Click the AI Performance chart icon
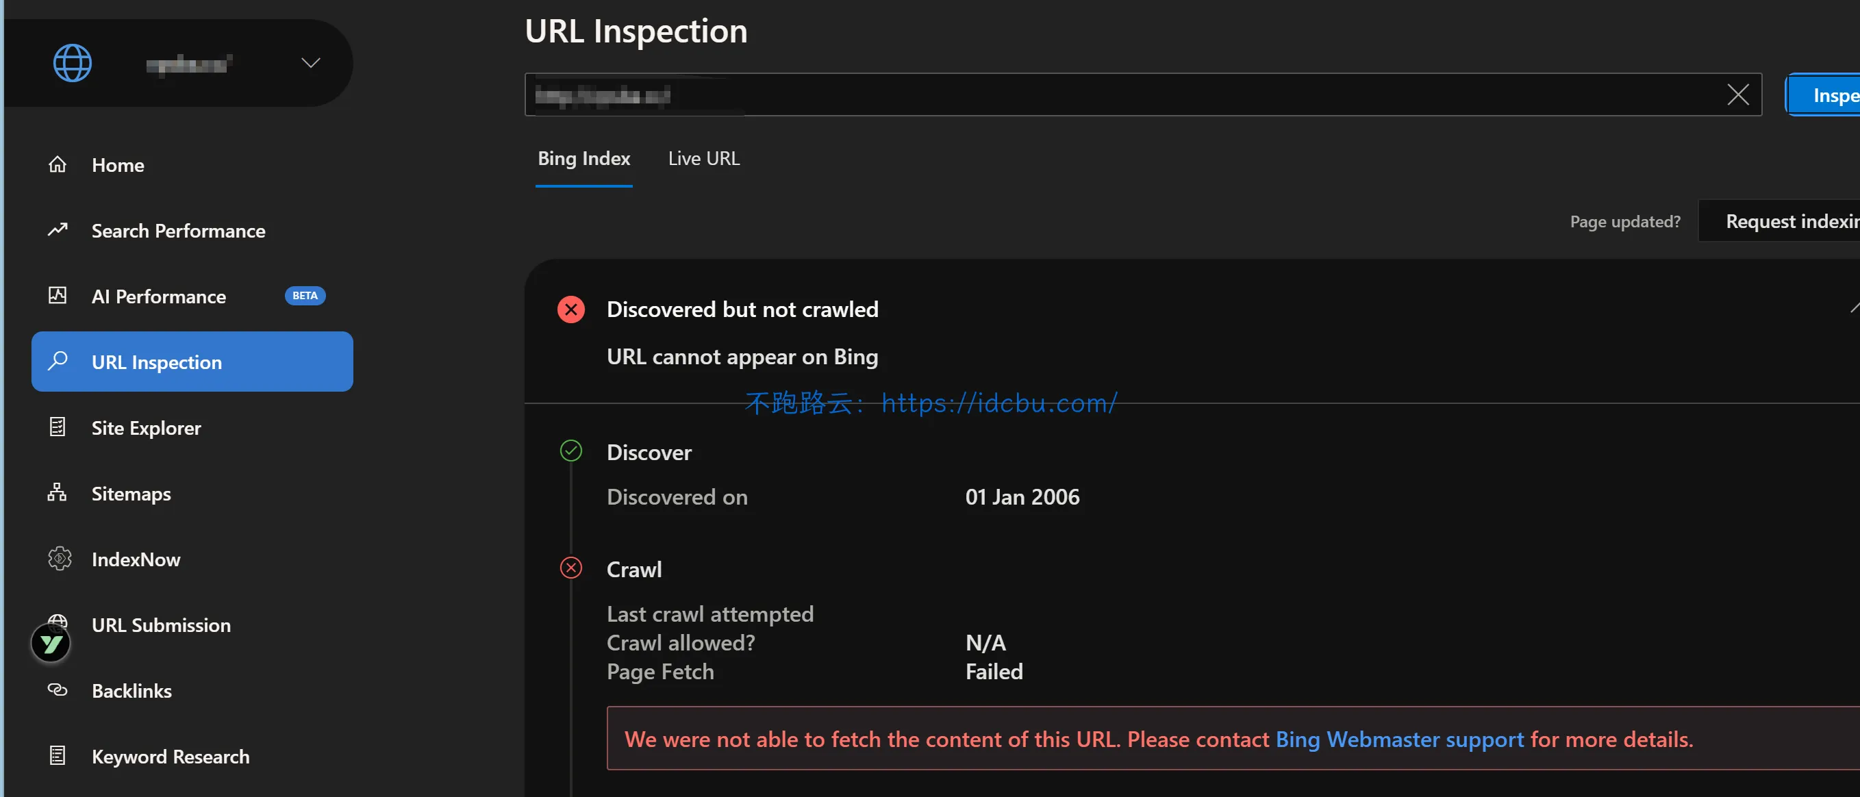This screenshot has height=797, width=1860. coord(57,296)
